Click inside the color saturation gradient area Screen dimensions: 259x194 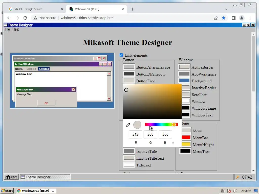point(152,102)
